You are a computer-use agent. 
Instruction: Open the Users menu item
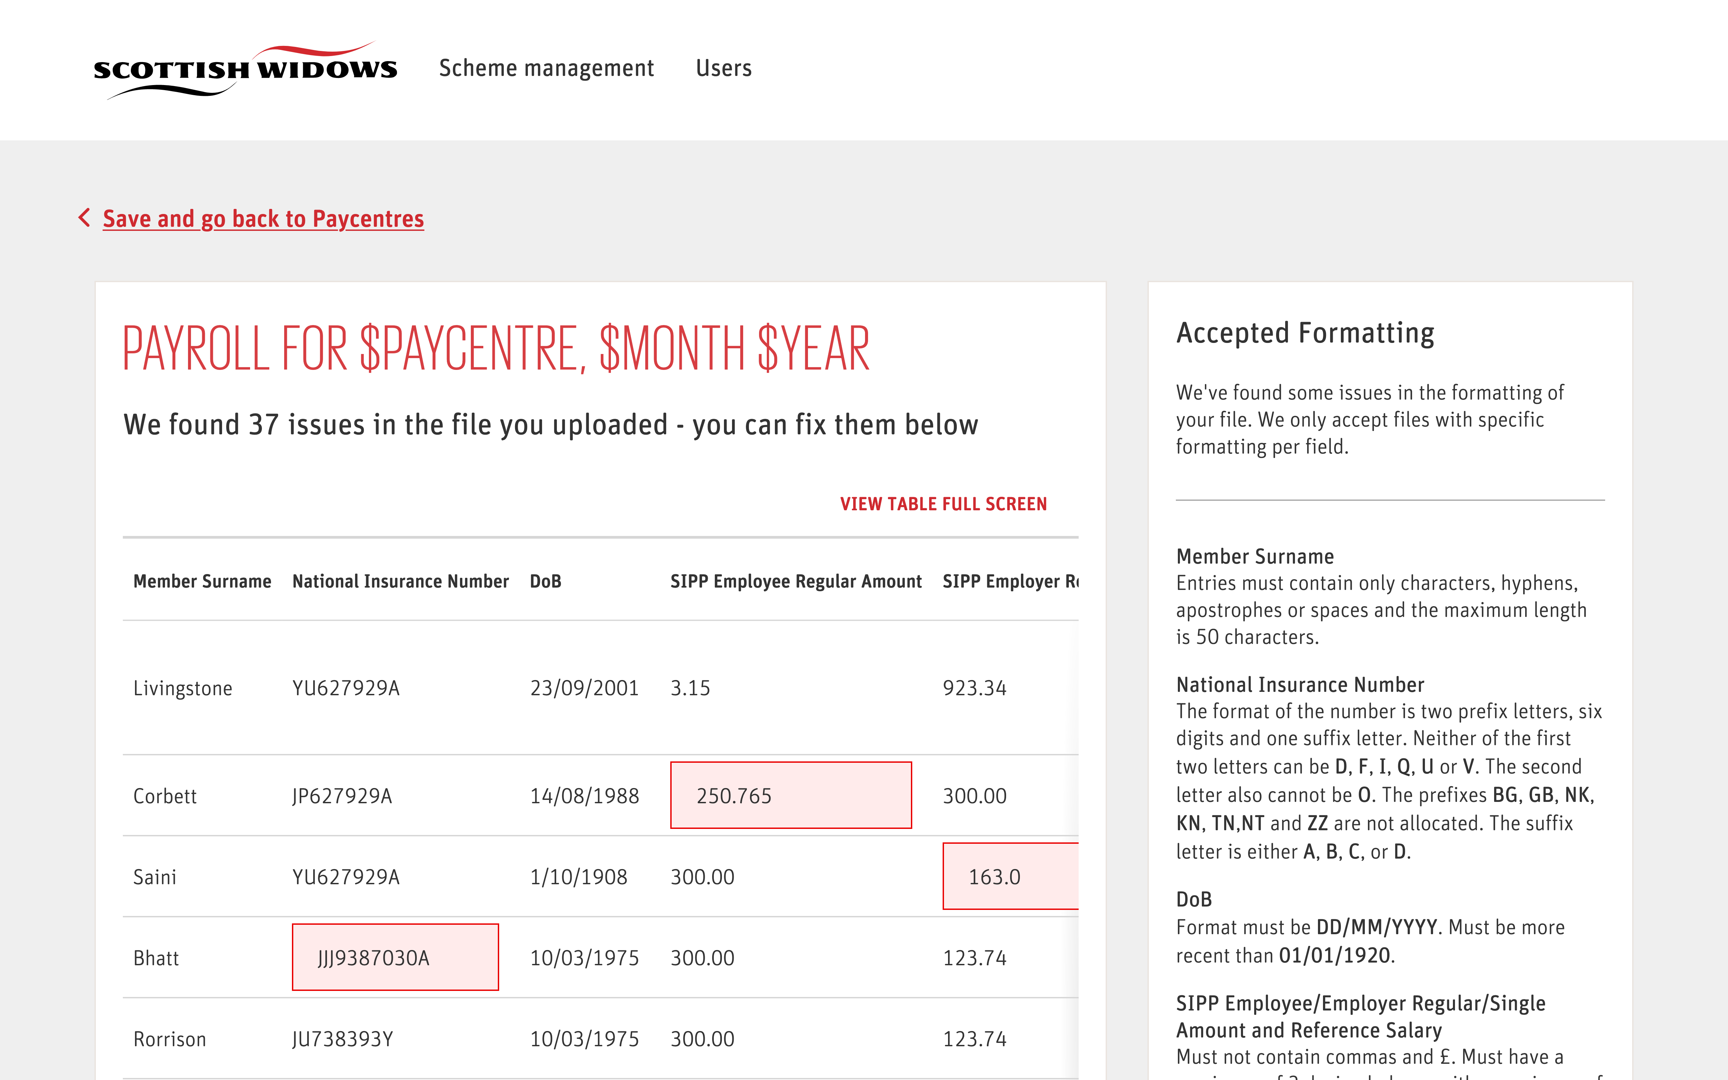[723, 68]
